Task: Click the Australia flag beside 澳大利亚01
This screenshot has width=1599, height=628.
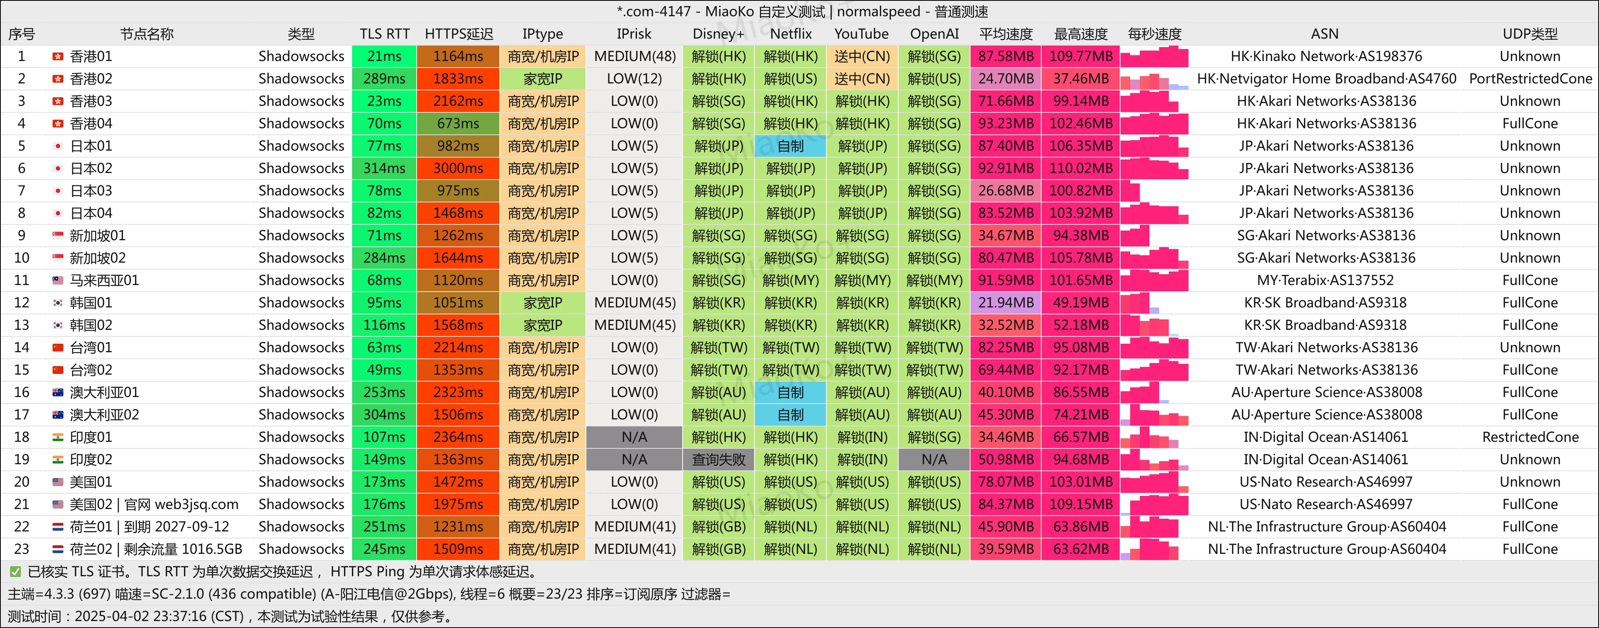Action: click(58, 392)
